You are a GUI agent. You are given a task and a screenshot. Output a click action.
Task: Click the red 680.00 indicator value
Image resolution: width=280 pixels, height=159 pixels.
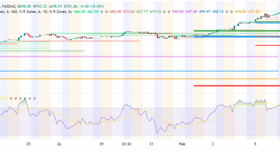[116, 11]
